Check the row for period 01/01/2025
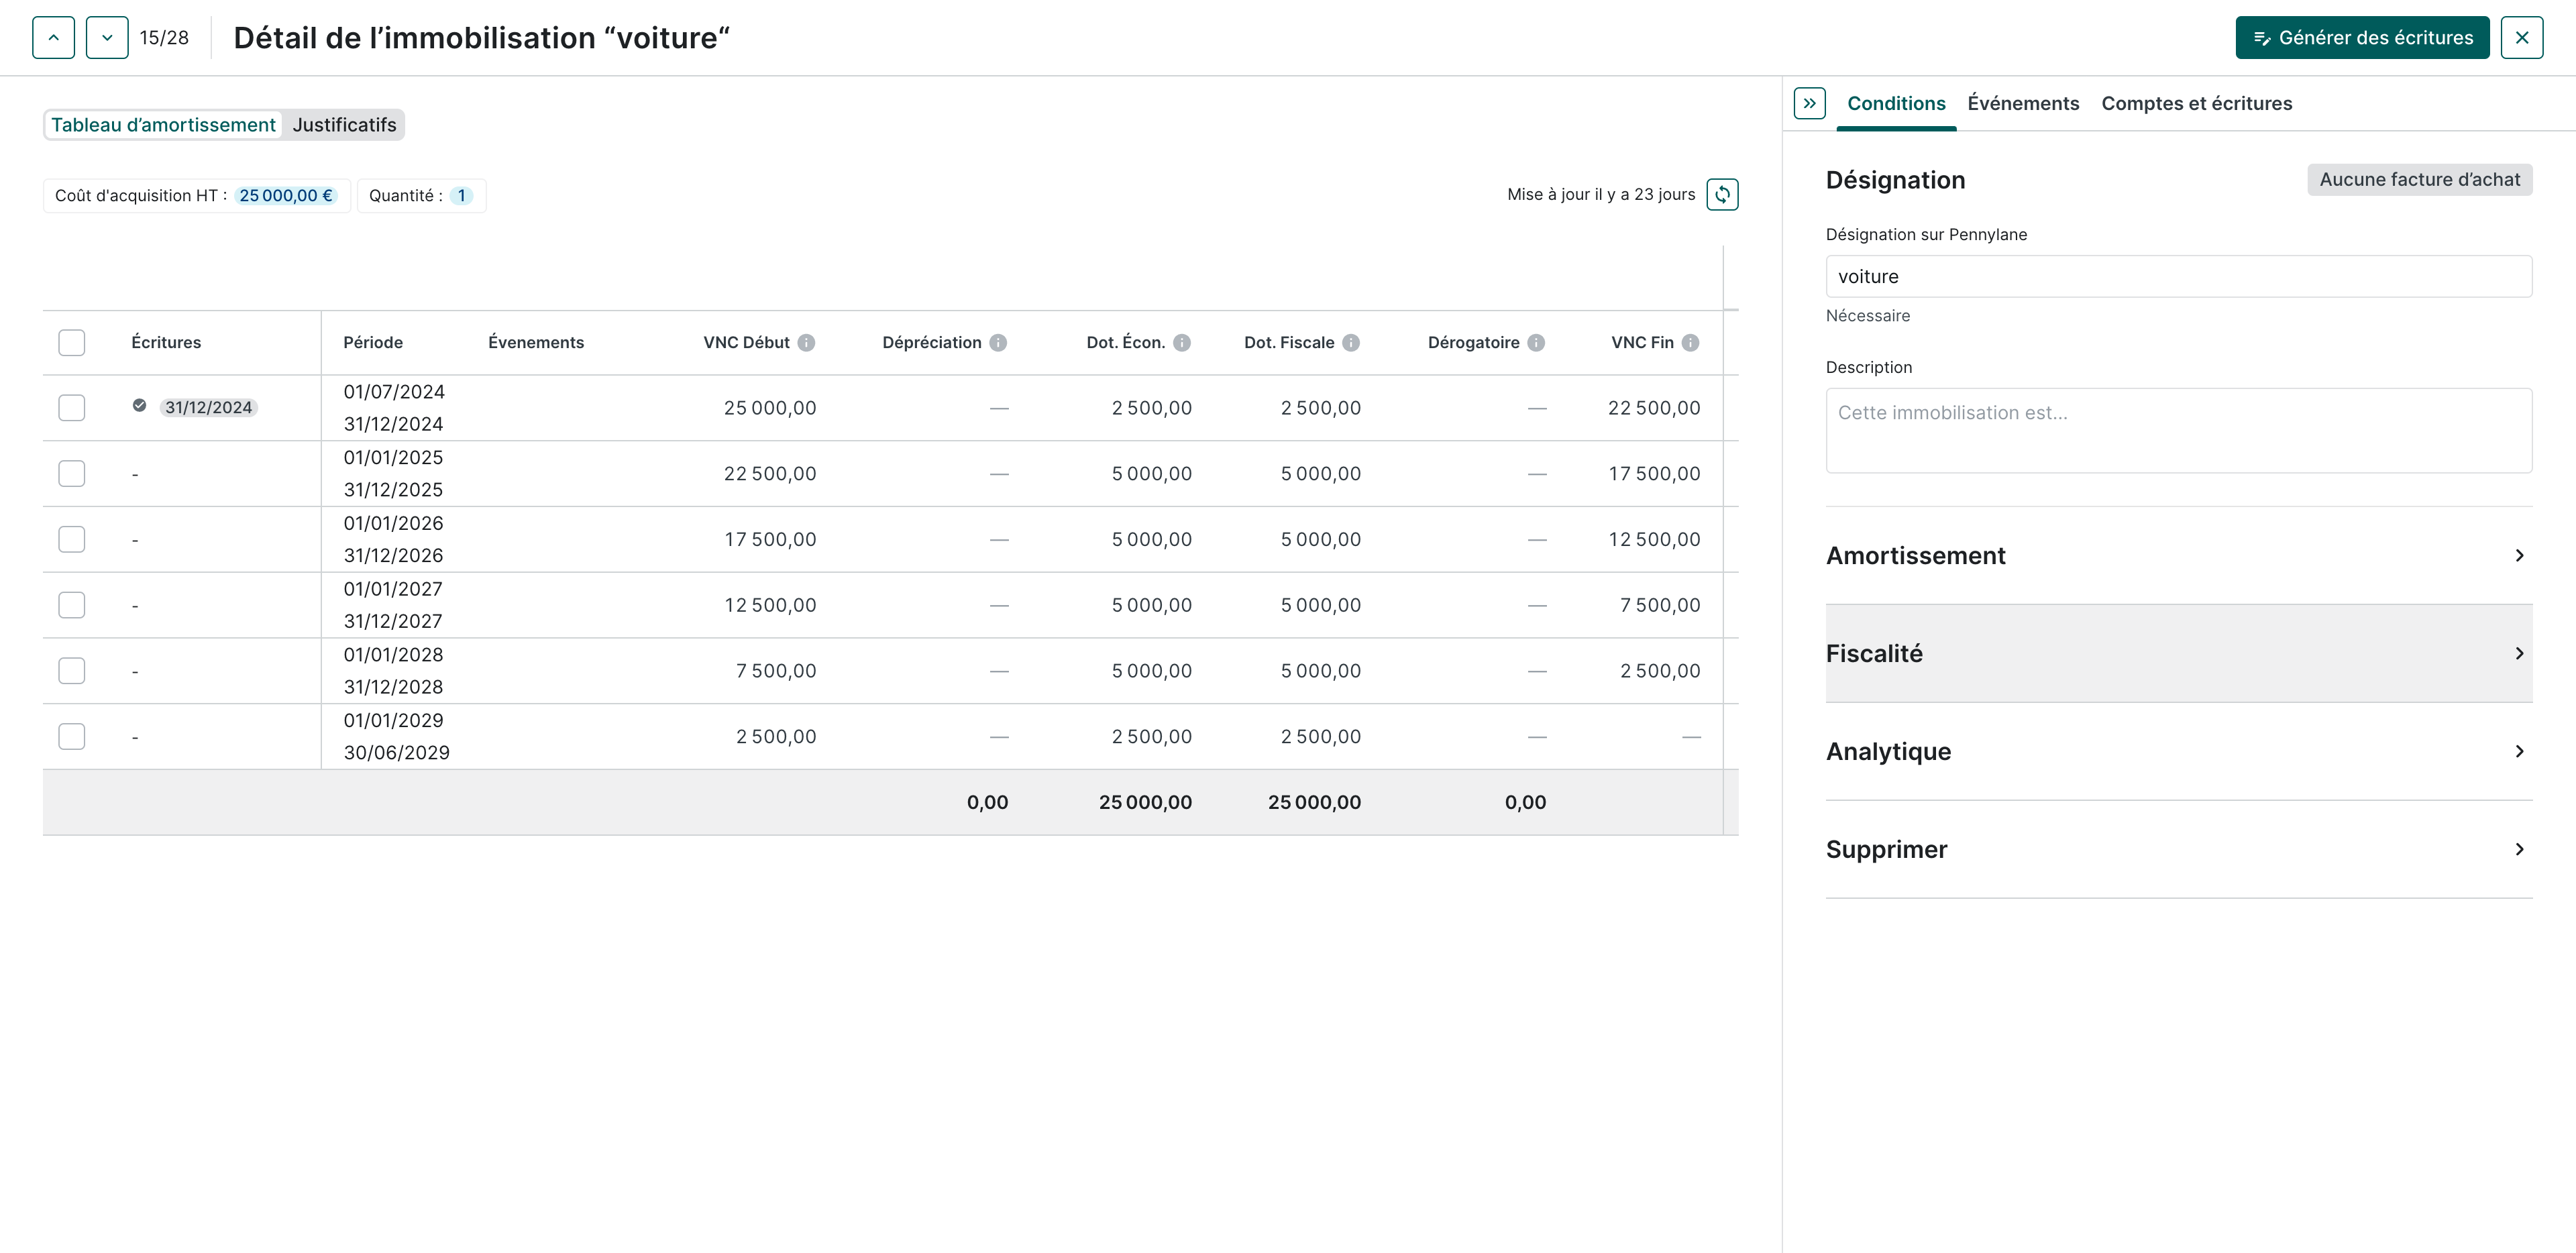This screenshot has height=1253, width=2576. pyautogui.click(x=72, y=474)
